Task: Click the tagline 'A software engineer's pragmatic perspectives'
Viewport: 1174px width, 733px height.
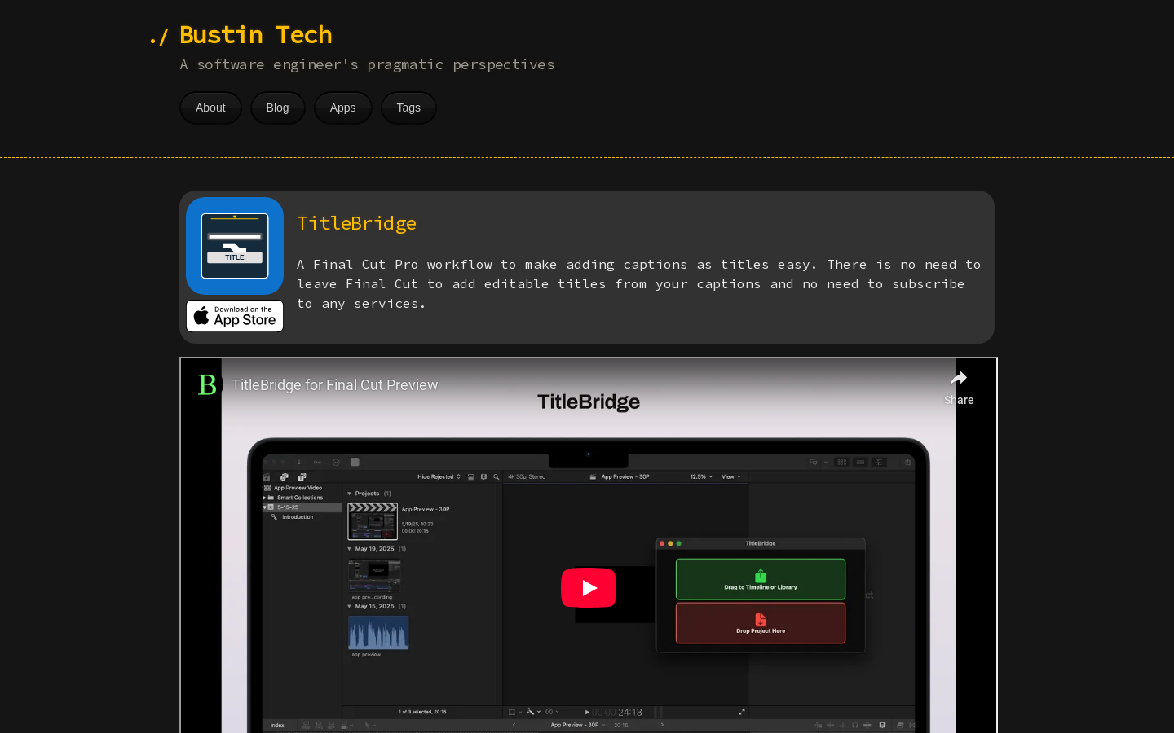Action: (x=367, y=64)
